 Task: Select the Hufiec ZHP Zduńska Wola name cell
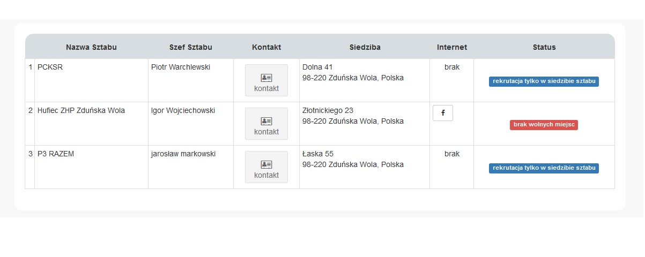coord(81,111)
